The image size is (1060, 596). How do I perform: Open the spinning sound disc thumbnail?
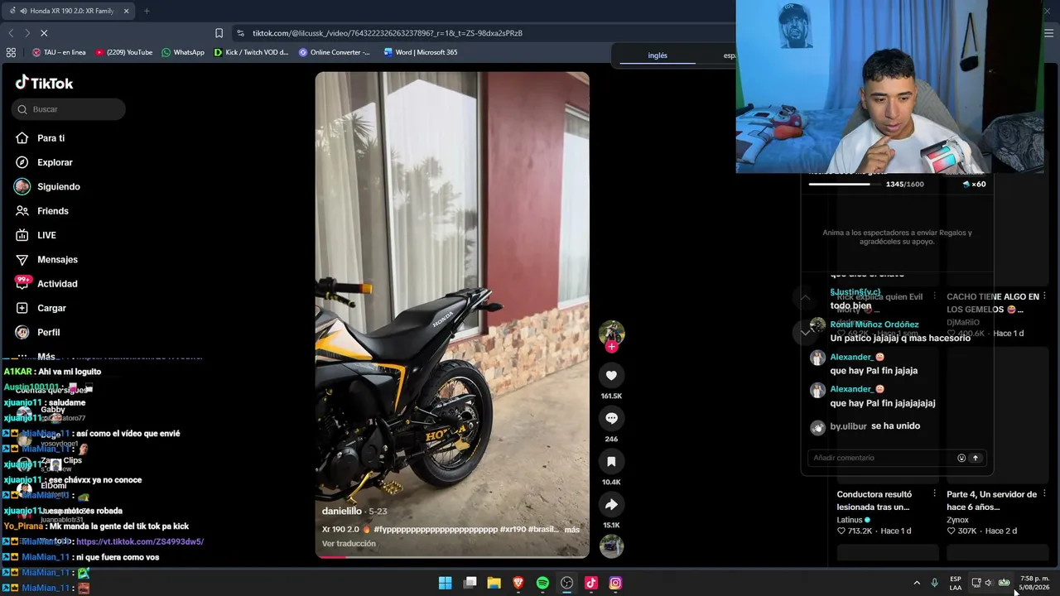click(611, 546)
